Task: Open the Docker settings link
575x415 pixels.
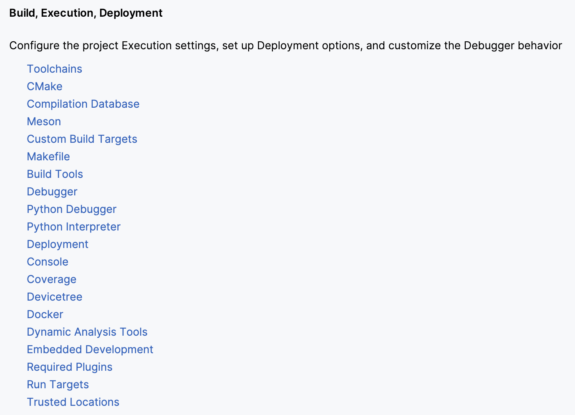Action: coord(45,314)
